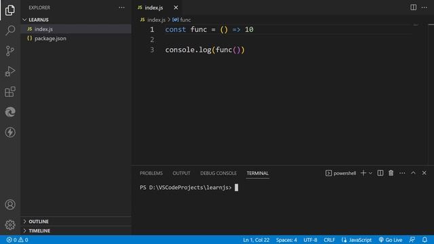434x244 pixels.
Task: Close the terminal panel
Action: (x=425, y=173)
